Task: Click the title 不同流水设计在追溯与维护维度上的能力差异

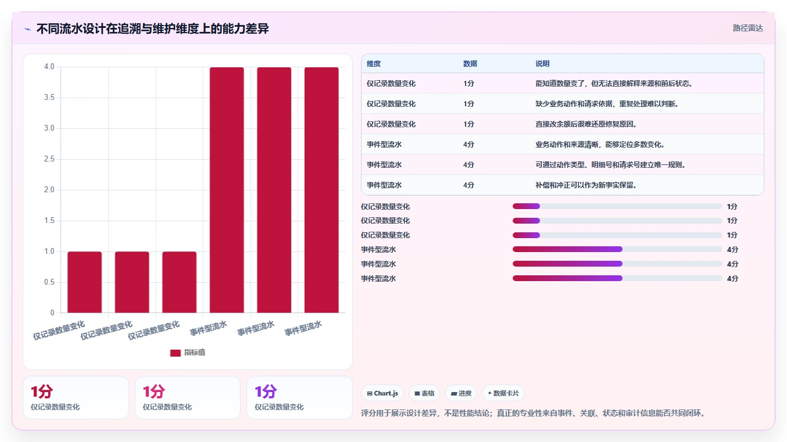Action: 152,28
